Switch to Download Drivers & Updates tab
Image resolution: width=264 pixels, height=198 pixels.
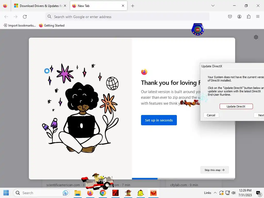coord(40,6)
